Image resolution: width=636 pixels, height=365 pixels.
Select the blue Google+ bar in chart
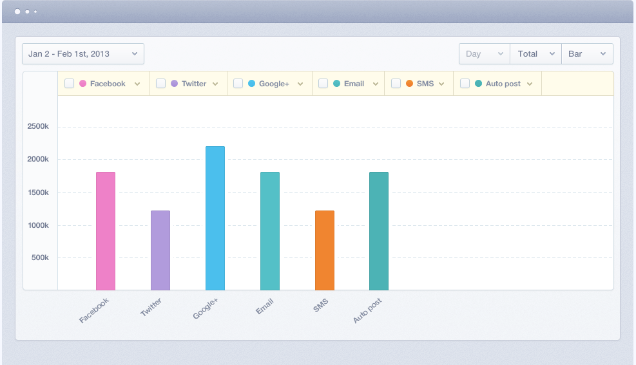215,218
